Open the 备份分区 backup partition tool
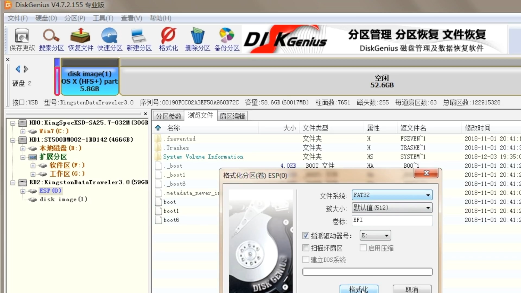521x293 pixels. coord(227,39)
